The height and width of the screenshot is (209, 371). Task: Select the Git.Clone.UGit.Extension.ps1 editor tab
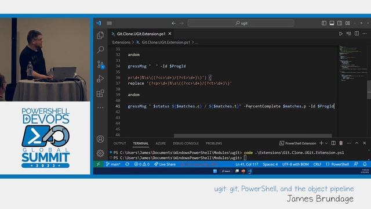click(x=141, y=34)
